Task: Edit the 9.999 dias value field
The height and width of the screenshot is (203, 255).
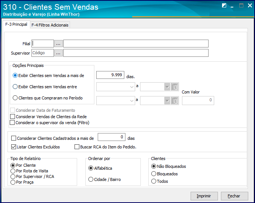Action: (x=110, y=75)
